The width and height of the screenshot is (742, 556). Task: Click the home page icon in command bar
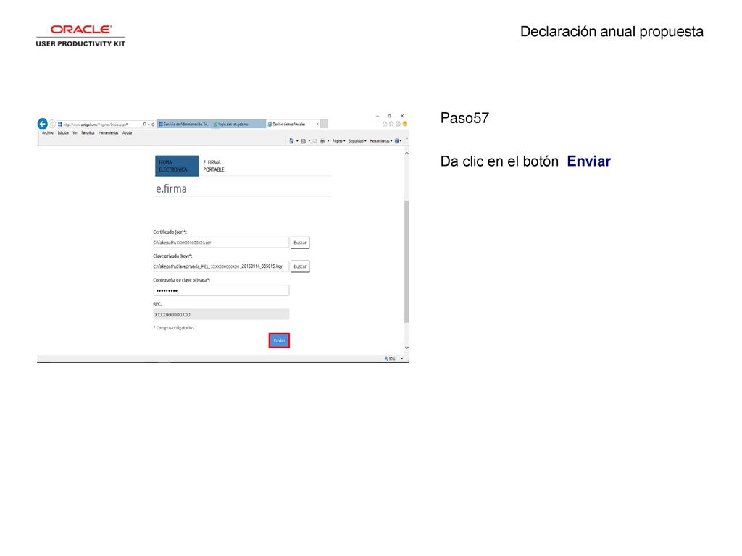(291, 141)
